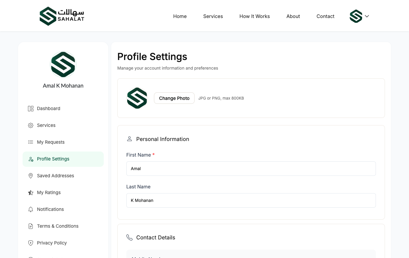Click the 'JPG or PNG, max 800KB' hint
Screen dimensions: 409x258
[x=221, y=98]
